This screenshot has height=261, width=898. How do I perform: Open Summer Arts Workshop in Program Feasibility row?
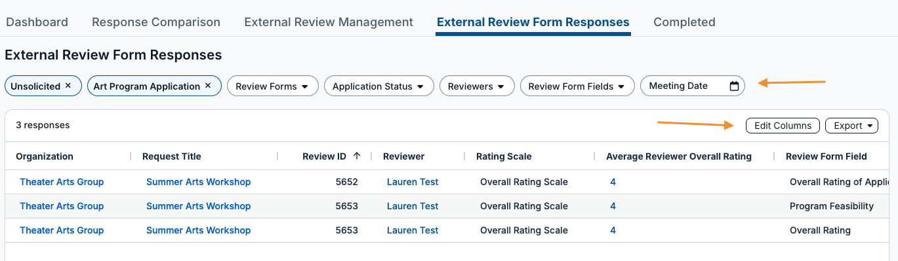click(x=198, y=206)
